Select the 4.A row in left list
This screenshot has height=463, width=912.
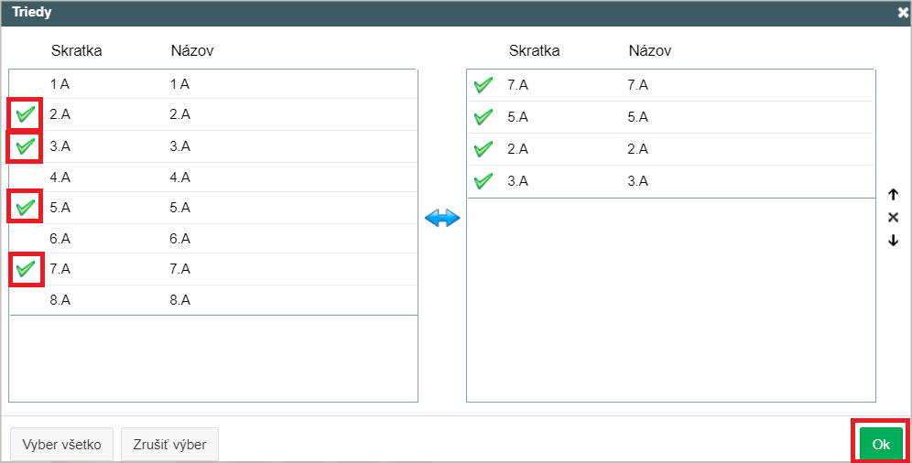[213, 177]
